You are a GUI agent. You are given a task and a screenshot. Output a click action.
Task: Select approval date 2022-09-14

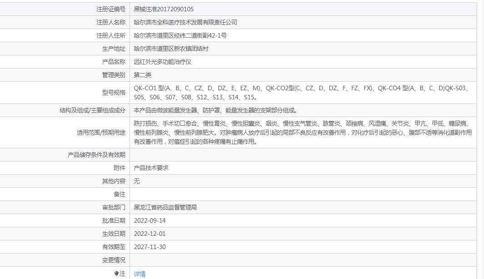pyautogui.click(x=150, y=220)
